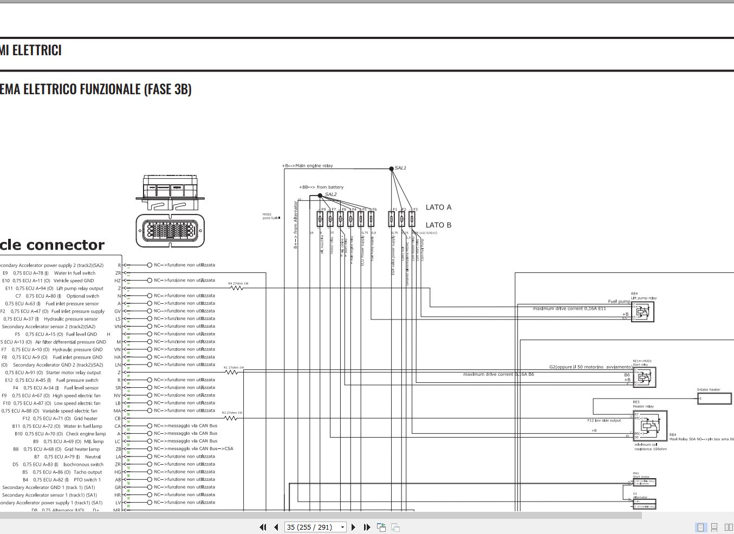This screenshot has height=534, width=734.
Task: Click the 'Fuel pump' label near lift relay
Action: click(619, 302)
